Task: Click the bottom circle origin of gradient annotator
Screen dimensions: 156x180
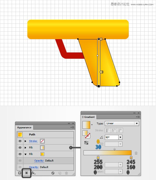Action: (99, 86)
